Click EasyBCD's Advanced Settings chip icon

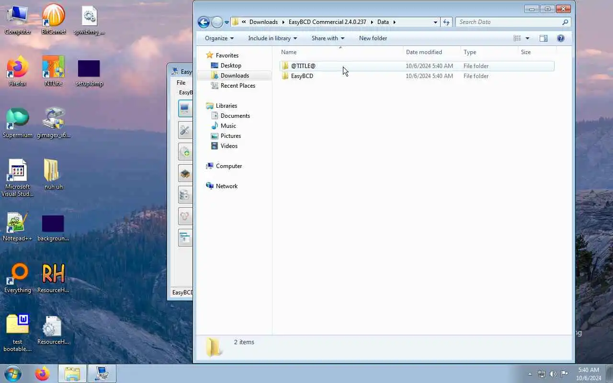[185, 173]
